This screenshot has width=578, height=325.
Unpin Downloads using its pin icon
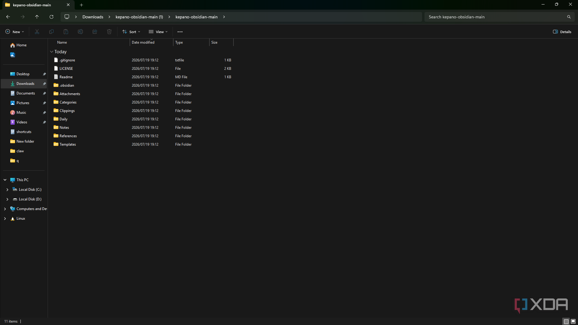(44, 84)
